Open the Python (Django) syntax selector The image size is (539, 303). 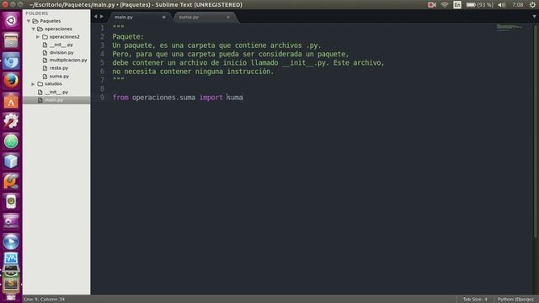click(x=515, y=300)
